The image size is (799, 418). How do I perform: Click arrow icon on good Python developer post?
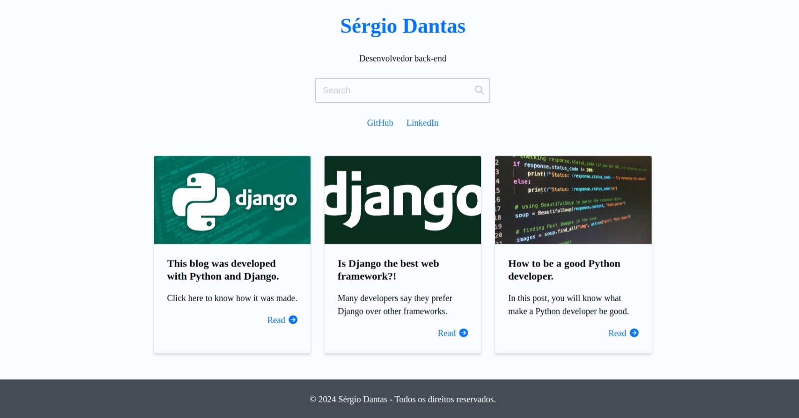[x=634, y=333]
